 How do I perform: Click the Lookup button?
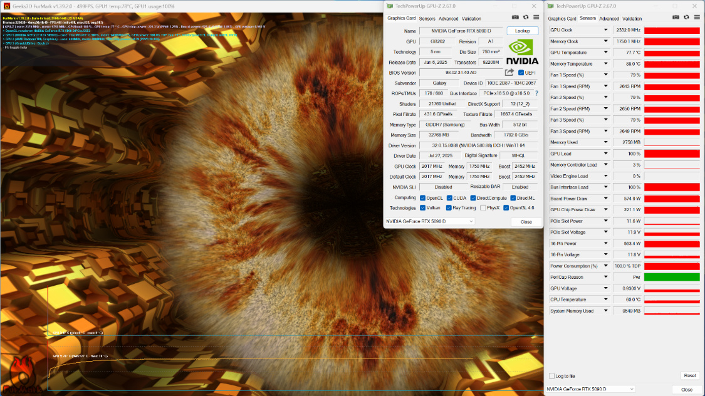(523, 31)
